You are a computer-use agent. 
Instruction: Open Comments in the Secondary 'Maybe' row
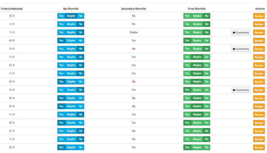pos(241,33)
